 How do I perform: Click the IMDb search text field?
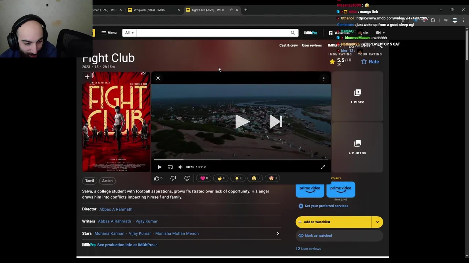click(213, 33)
